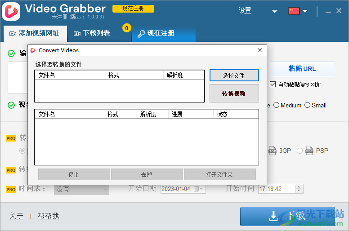Click the 3GP file format icon
The height and width of the screenshot is (231, 349).
(x=273, y=151)
